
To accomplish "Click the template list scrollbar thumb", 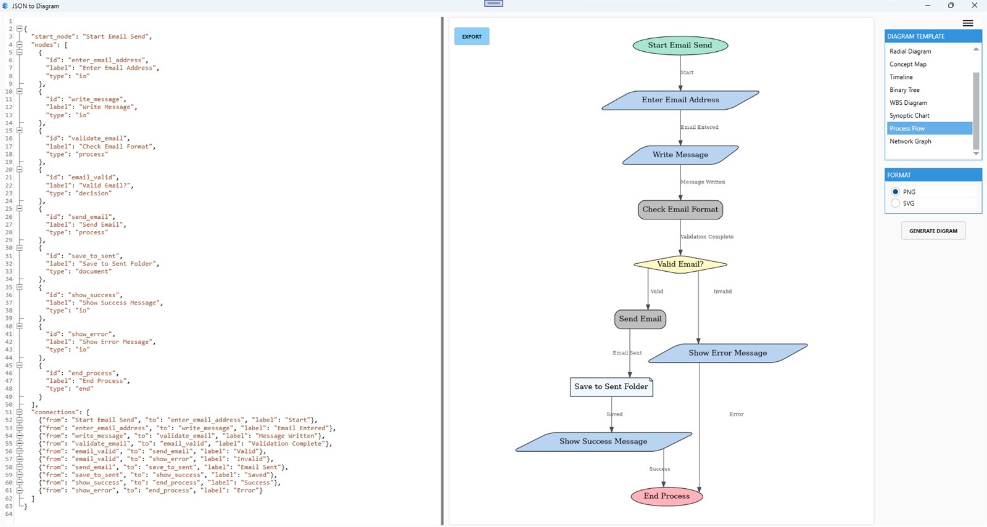I will pos(976,111).
